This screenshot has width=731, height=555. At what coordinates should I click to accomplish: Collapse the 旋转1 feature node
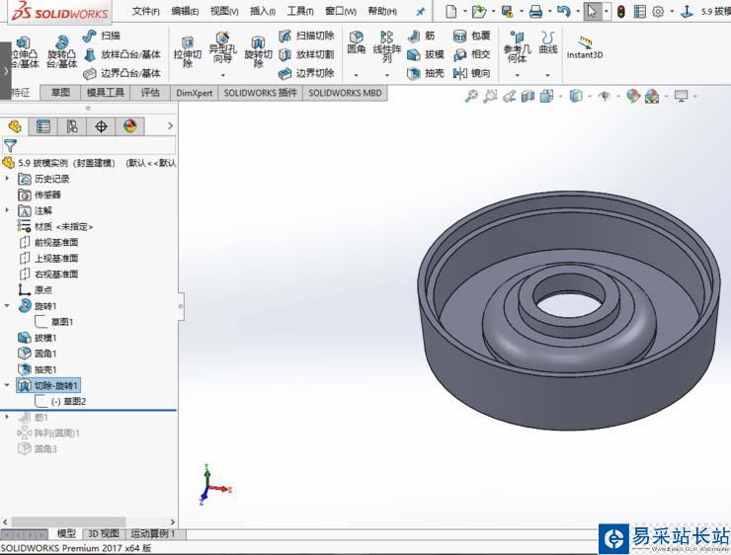pyautogui.click(x=7, y=306)
